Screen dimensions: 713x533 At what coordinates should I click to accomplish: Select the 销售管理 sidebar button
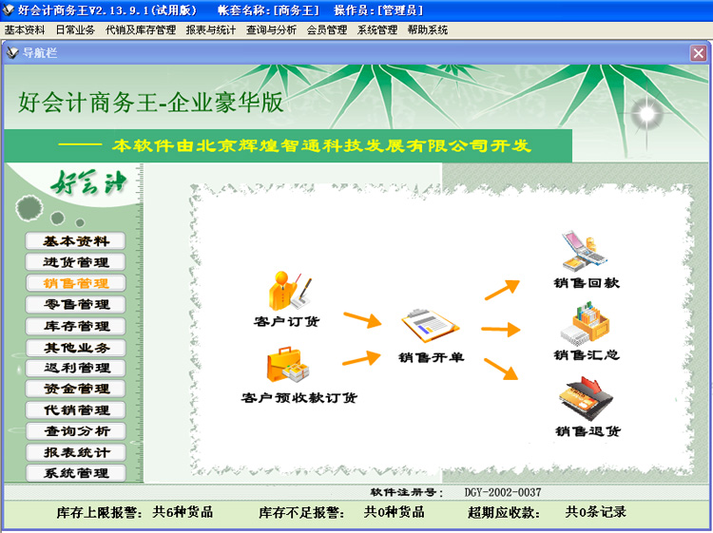pyautogui.click(x=75, y=283)
